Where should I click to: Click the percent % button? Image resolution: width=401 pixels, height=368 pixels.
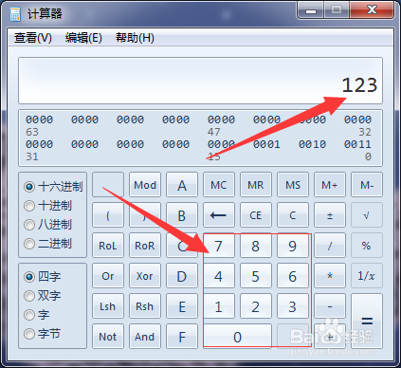(367, 246)
